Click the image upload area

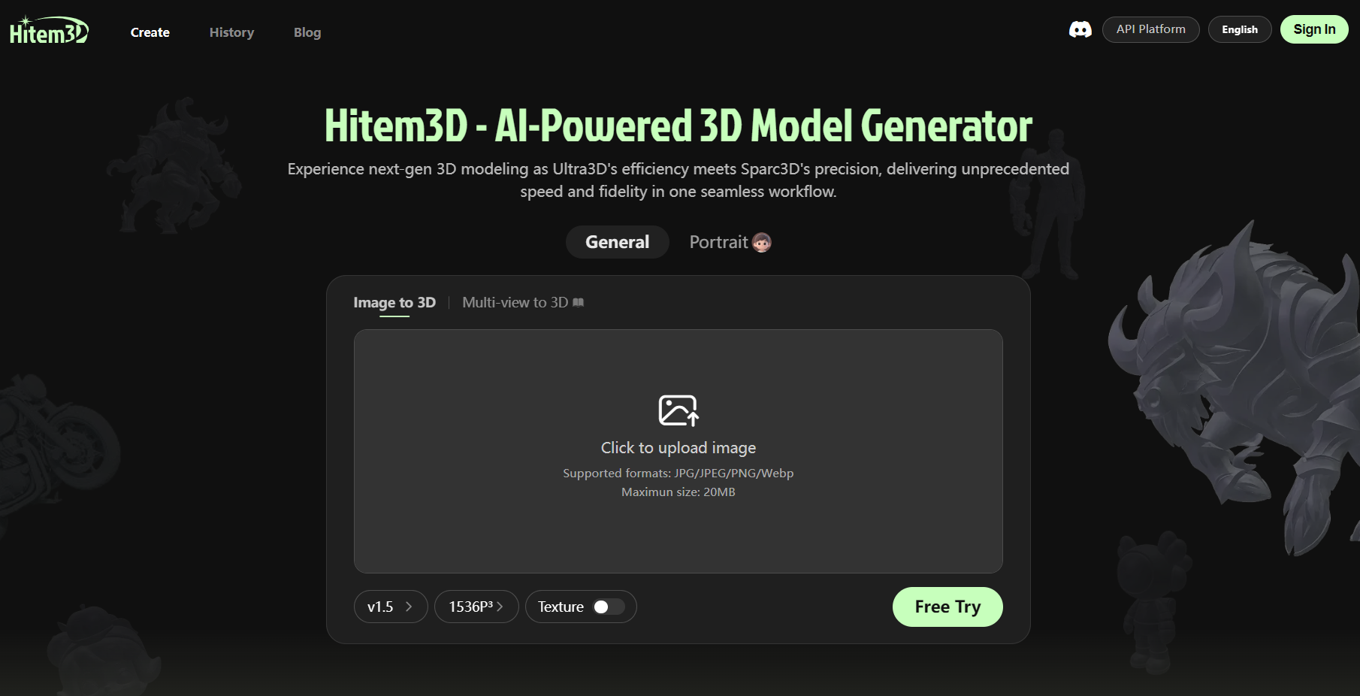point(678,451)
